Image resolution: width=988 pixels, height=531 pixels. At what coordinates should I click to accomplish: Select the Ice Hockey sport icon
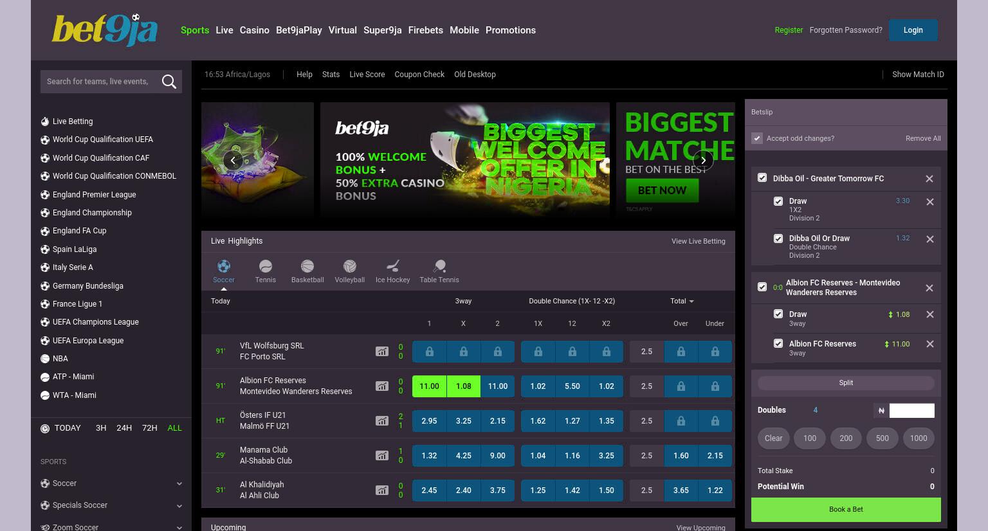(393, 266)
